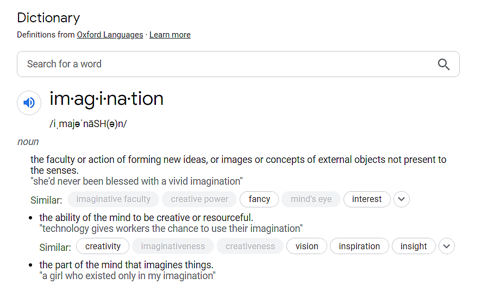This screenshot has height=297, width=487.
Task: Click the greyed 'mind's eye' chip
Action: click(x=311, y=199)
